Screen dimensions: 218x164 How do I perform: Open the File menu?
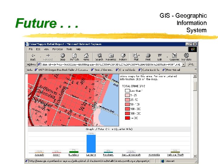[31, 49]
